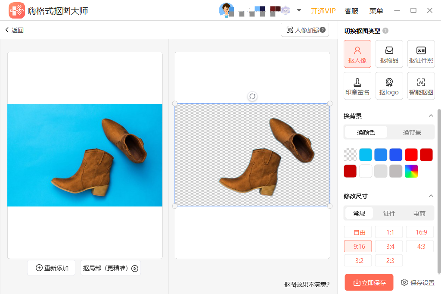The image size is (441, 294).
Task: Select the 印章签名 stamp signature type
Action: tap(357, 86)
